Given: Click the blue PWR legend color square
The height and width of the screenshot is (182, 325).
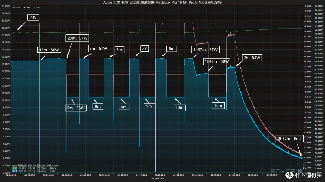Looking at the screenshot, I should pos(35,7).
